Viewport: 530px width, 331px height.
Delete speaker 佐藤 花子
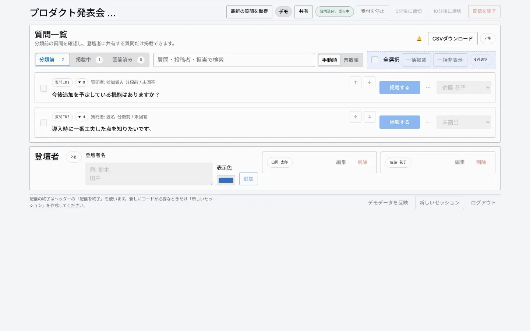click(x=481, y=162)
